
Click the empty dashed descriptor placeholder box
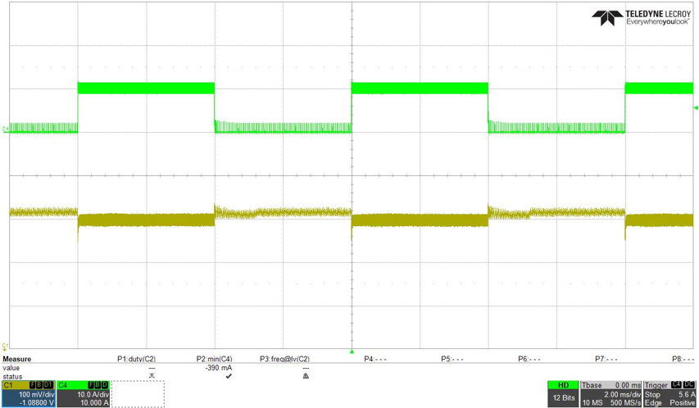coord(138,393)
